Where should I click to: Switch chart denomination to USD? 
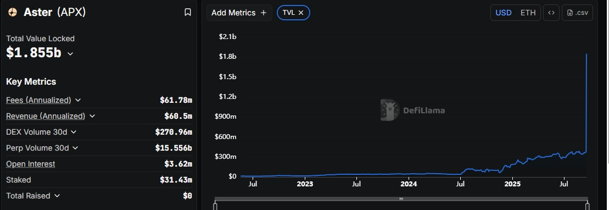(504, 13)
